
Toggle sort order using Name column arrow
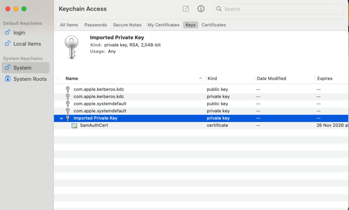(201, 79)
